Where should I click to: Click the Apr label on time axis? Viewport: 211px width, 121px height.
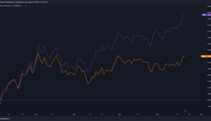point(120,115)
